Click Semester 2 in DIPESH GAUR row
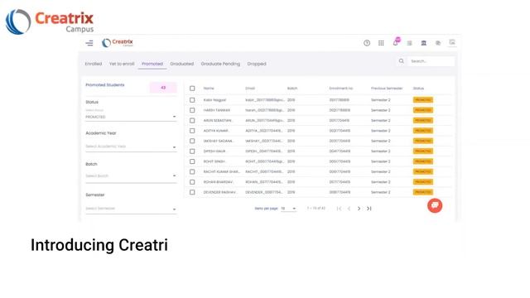 click(x=381, y=151)
